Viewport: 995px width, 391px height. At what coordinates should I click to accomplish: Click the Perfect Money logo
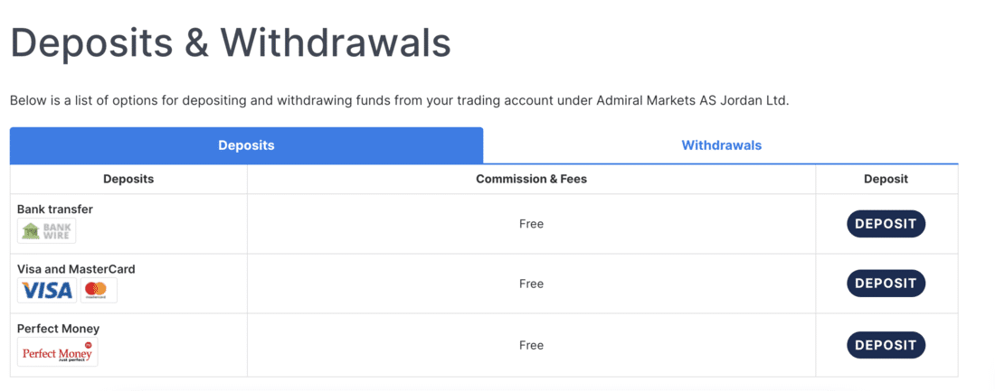tap(58, 351)
